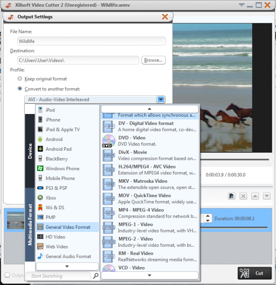Select MPEG-1 Video format icon
This screenshot has height=285, width=276.
point(109,228)
